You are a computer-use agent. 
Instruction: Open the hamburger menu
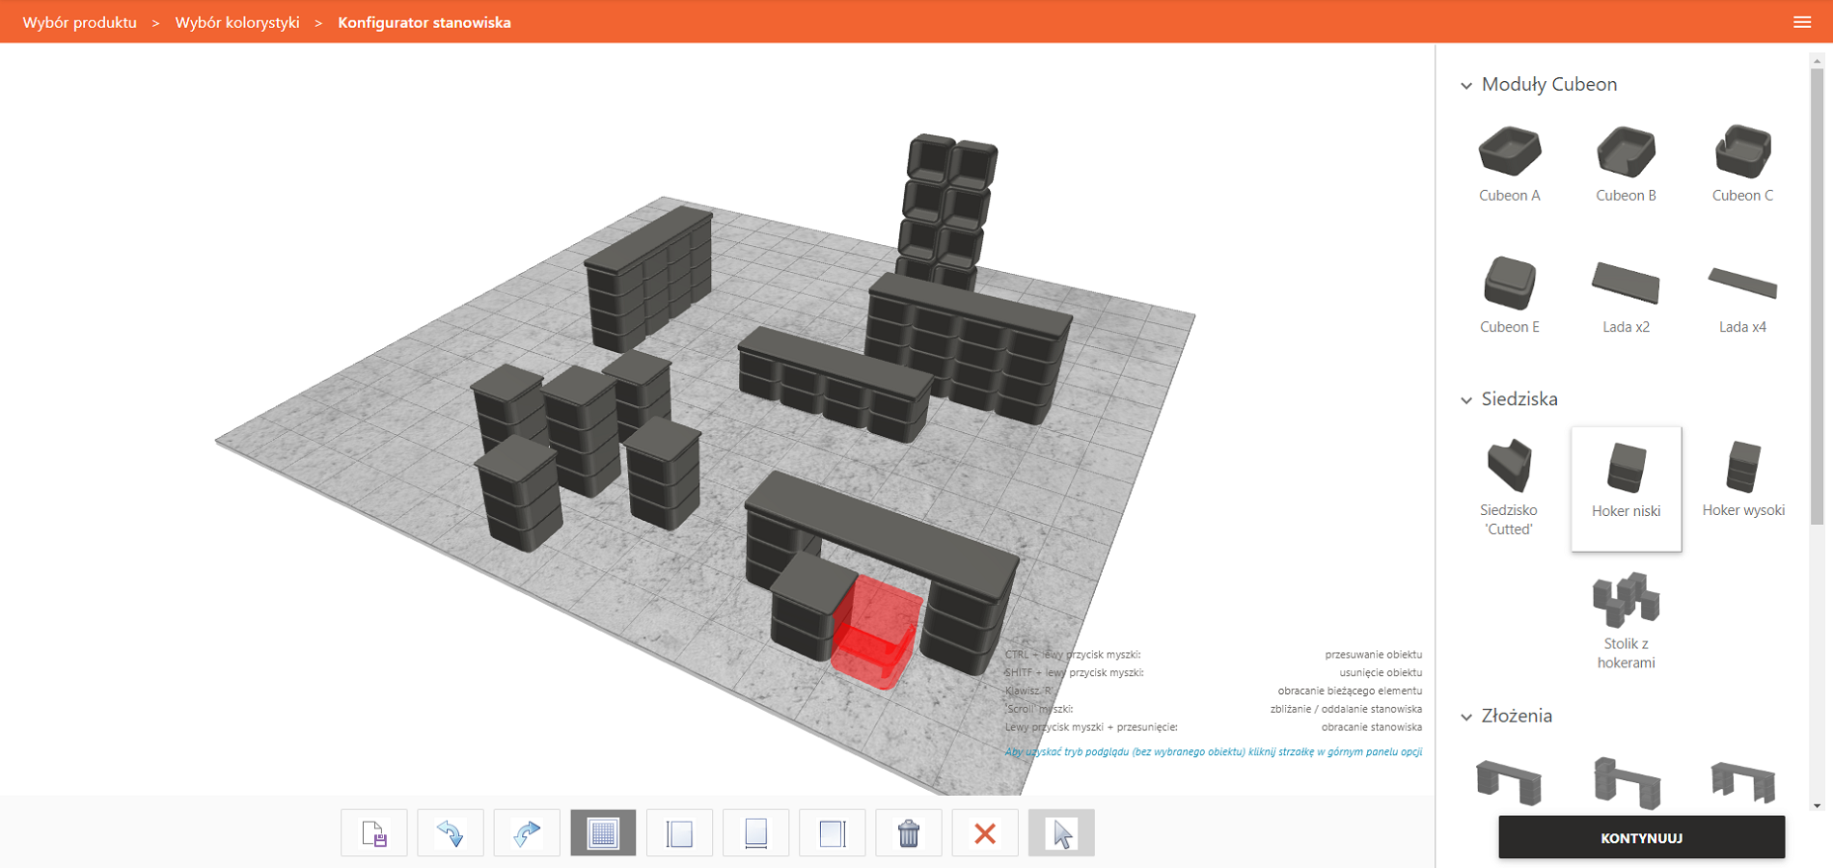pyautogui.click(x=1801, y=22)
